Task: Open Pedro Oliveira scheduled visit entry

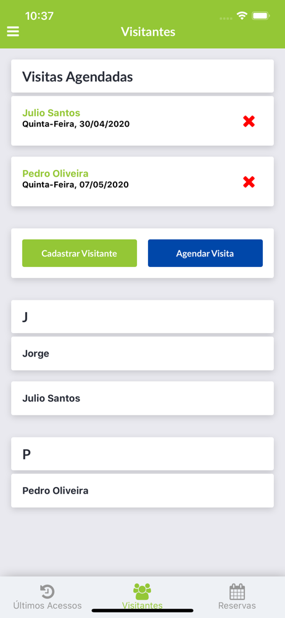Action: tap(142, 181)
